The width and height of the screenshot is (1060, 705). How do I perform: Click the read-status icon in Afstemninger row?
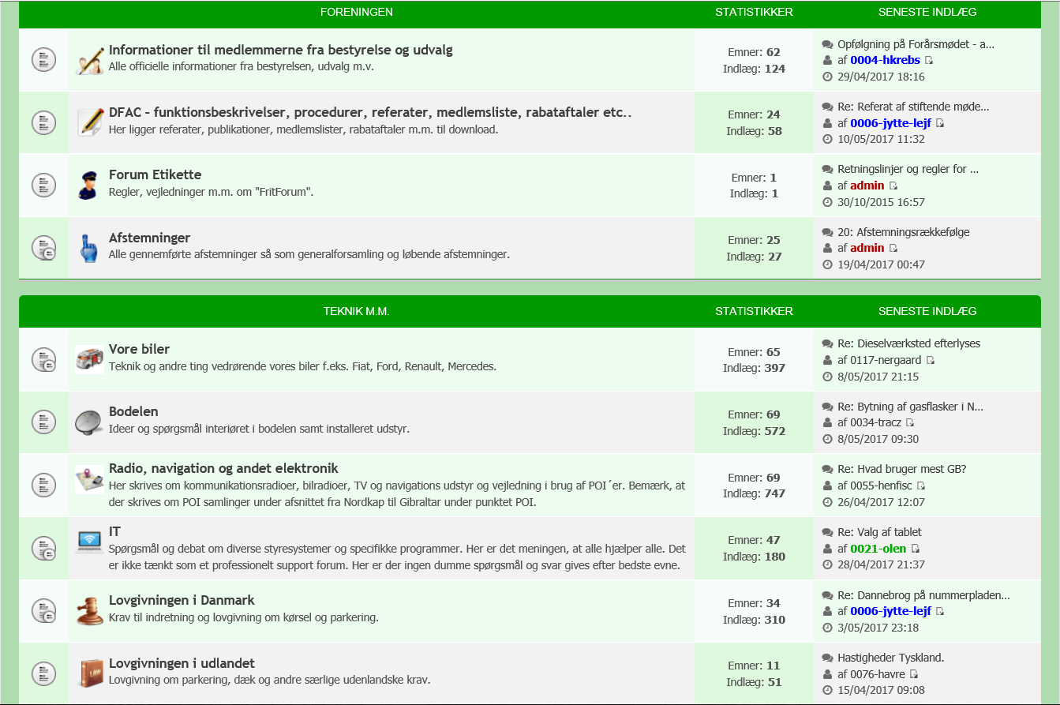(43, 248)
